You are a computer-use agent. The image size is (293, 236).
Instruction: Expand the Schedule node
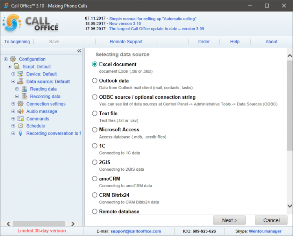tap(13, 126)
